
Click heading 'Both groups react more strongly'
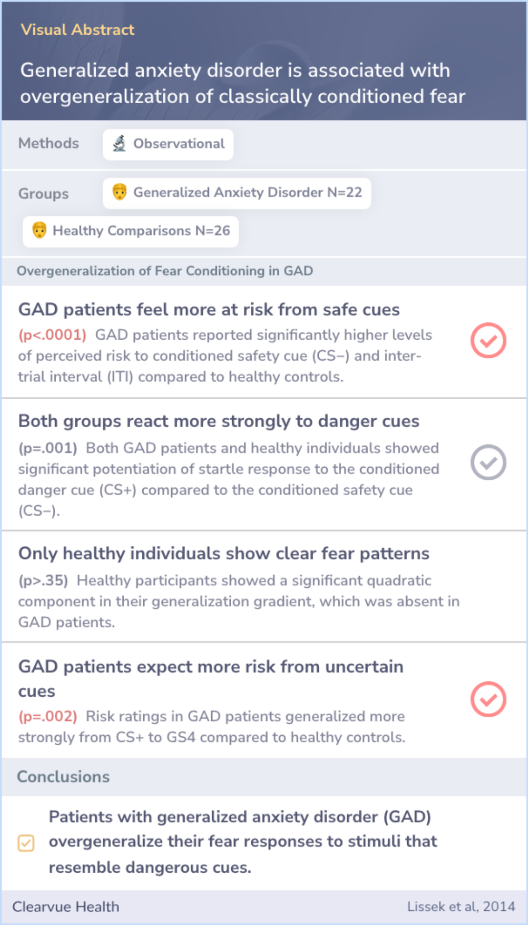pos(219,421)
